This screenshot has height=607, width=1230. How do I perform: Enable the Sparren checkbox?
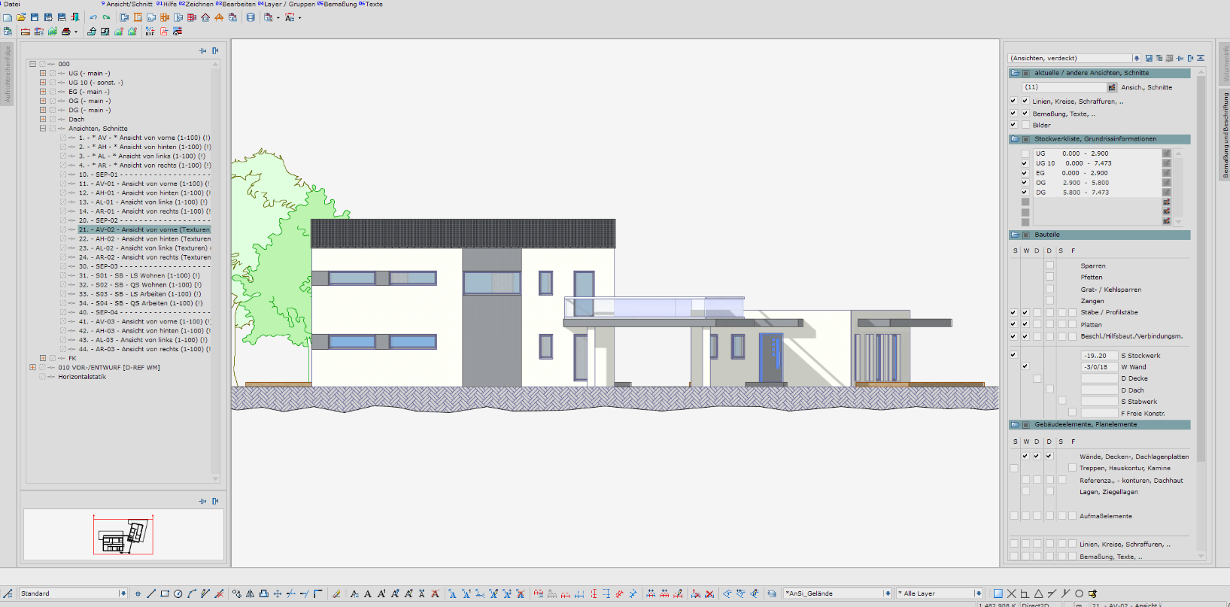coord(1049,266)
